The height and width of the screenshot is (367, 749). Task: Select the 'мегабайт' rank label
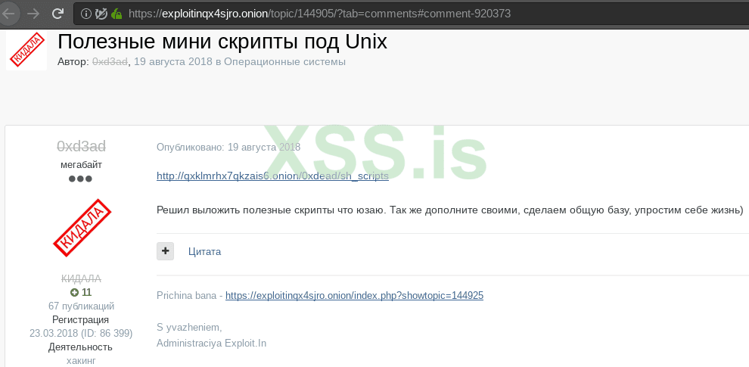point(81,165)
